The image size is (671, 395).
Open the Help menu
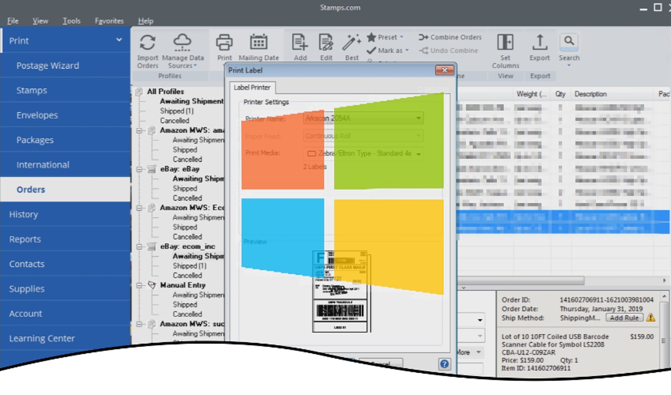click(146, 21)
